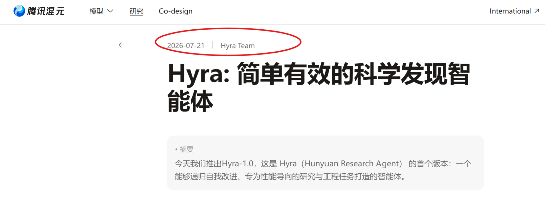The width and height of the screenshot is (545, 203).
Task: Go to the Co-design page
Action: coord(176,11)
